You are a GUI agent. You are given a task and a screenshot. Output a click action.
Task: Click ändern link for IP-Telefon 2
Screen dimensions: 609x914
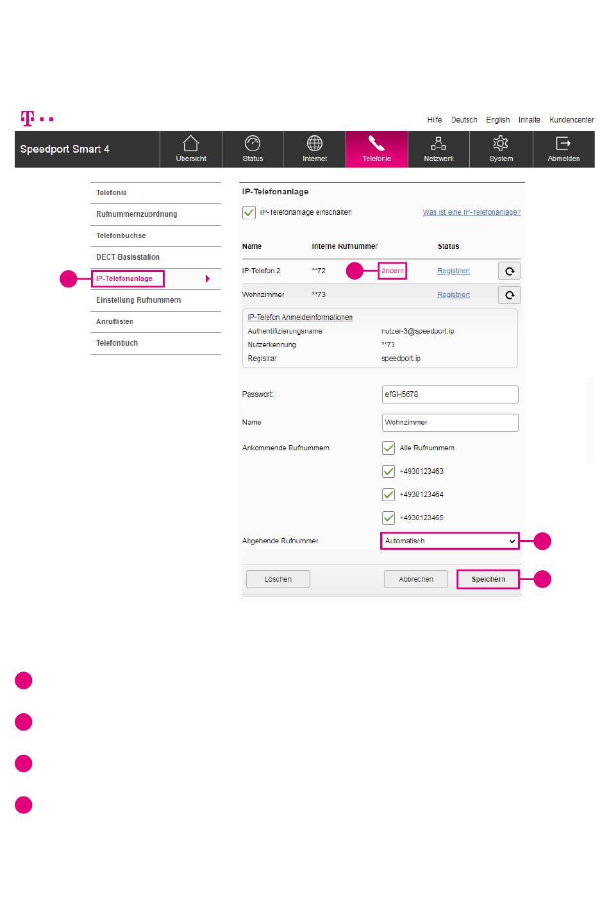392,271
